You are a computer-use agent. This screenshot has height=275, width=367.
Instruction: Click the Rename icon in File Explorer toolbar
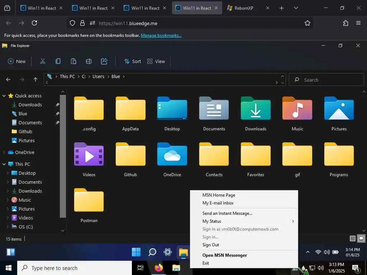89,61
